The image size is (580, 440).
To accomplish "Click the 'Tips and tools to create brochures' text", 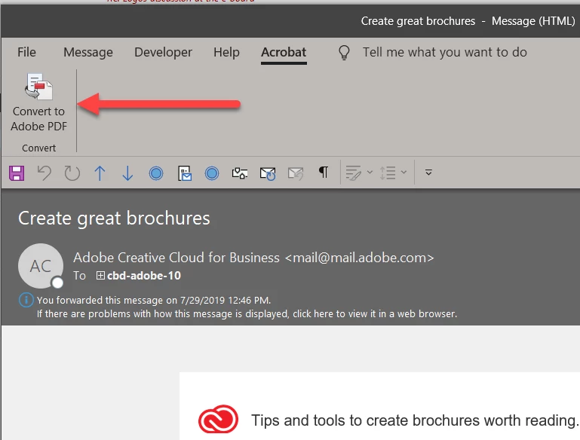I will 414,420.
